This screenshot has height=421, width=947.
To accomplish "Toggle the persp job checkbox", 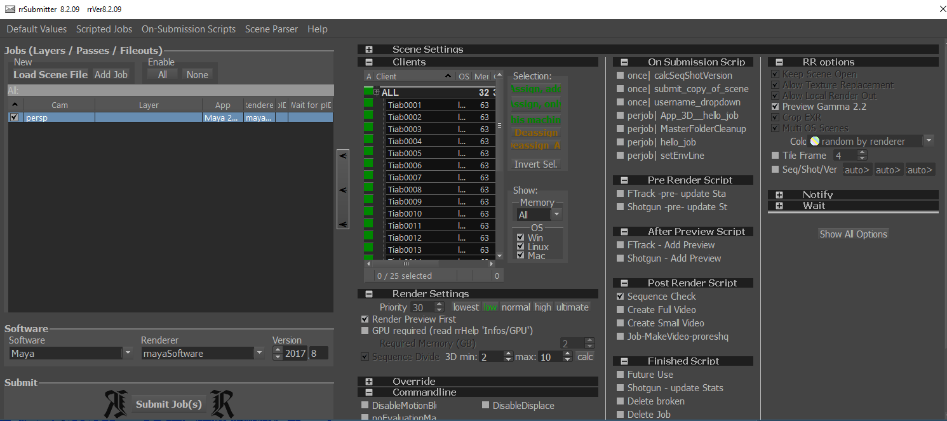I will tap(15, 117).
